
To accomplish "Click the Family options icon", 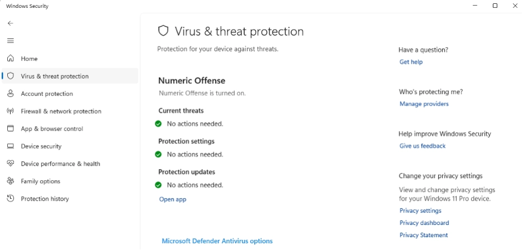I will (x=10, y=181).
